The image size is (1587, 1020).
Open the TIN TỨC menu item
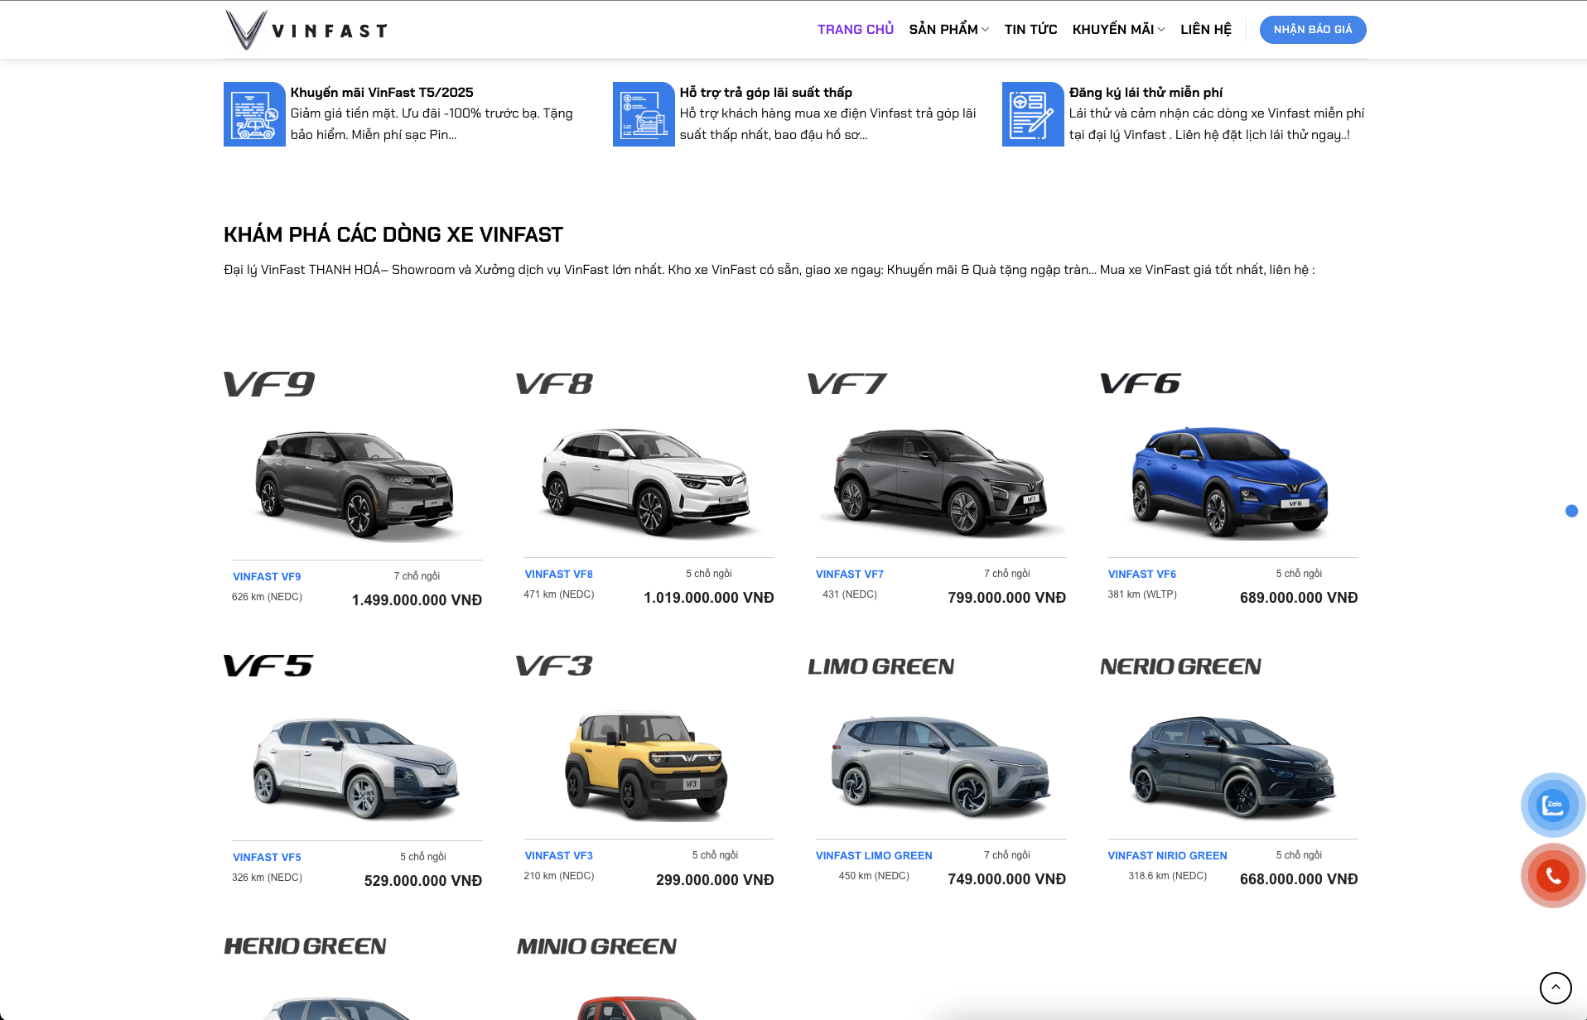(1030, 30)
